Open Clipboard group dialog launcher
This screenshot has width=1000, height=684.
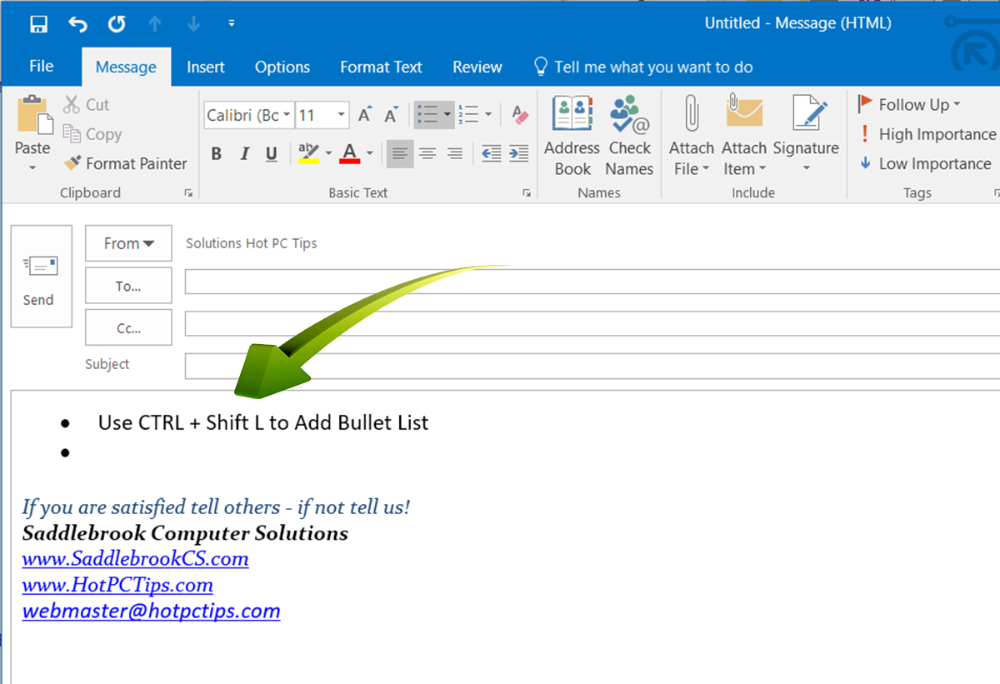[x=188, y=193]
